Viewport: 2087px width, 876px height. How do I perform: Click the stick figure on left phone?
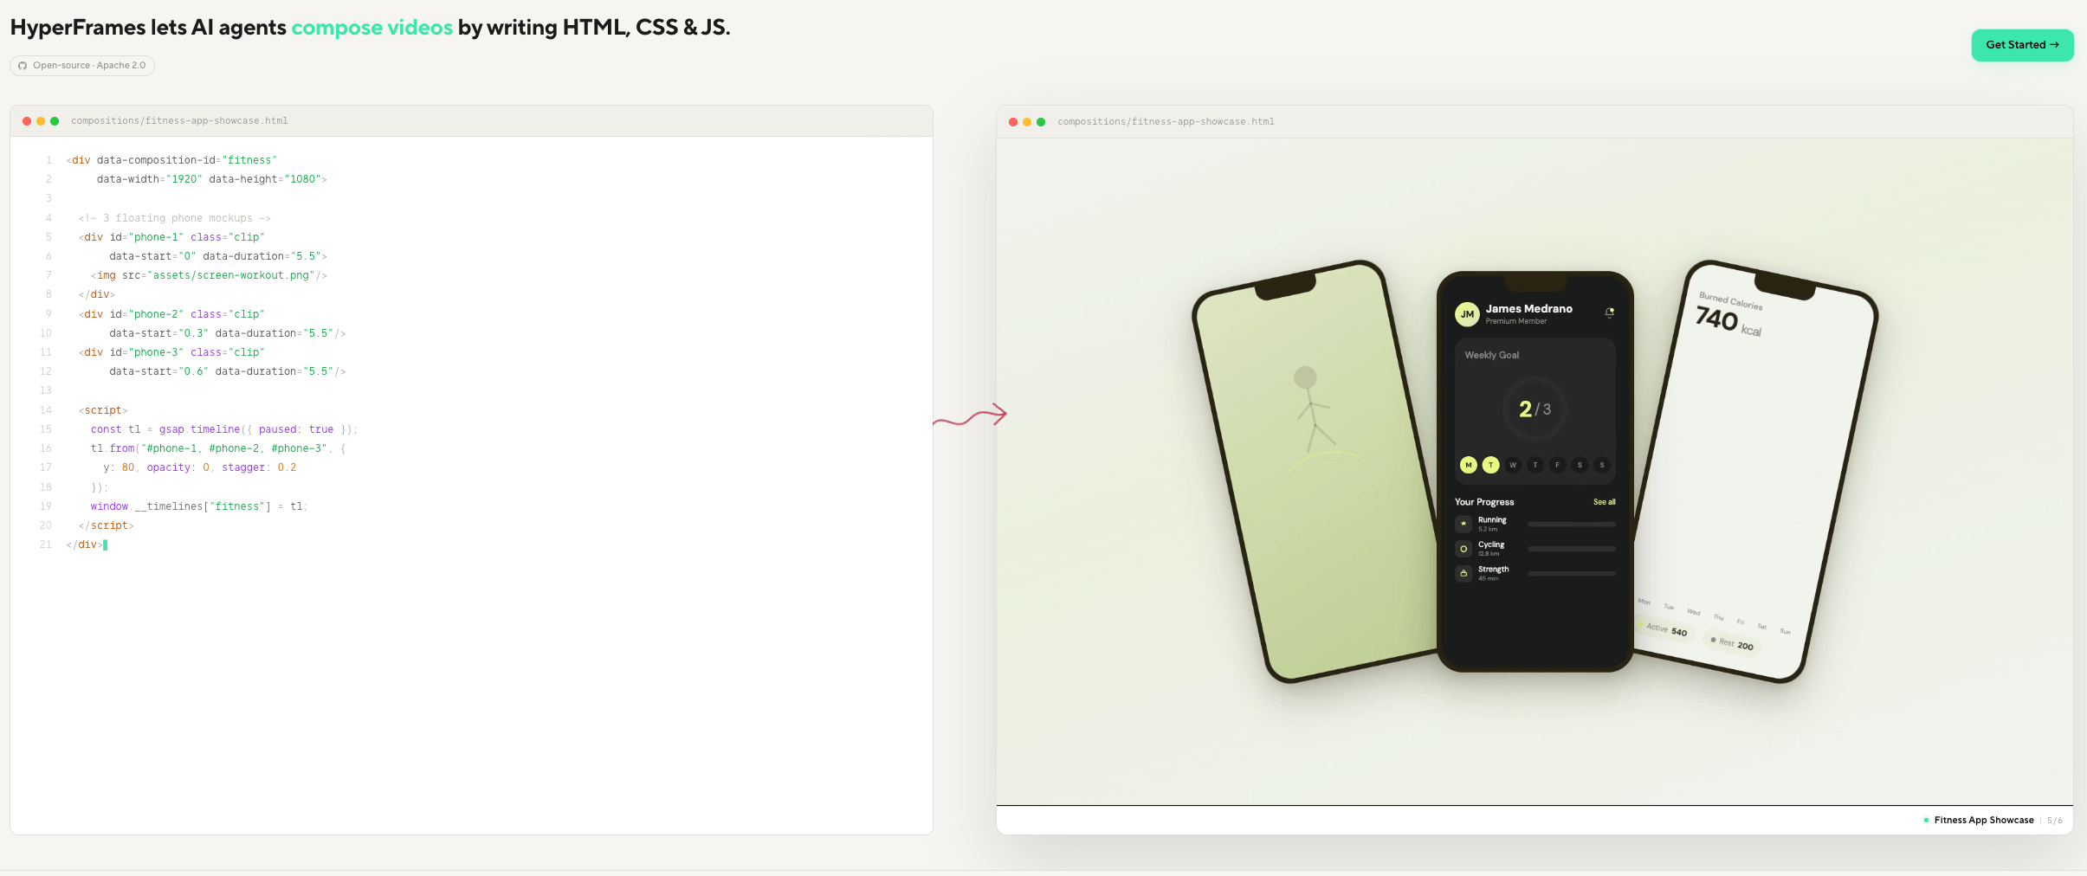[x=1313, y=411]
